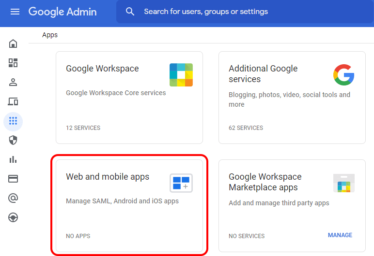Click the MANAGE button
The image size is (374, 256).
tap(340, 235)
